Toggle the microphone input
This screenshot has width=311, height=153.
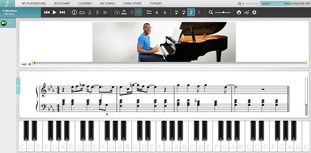[x=97, y=13]
